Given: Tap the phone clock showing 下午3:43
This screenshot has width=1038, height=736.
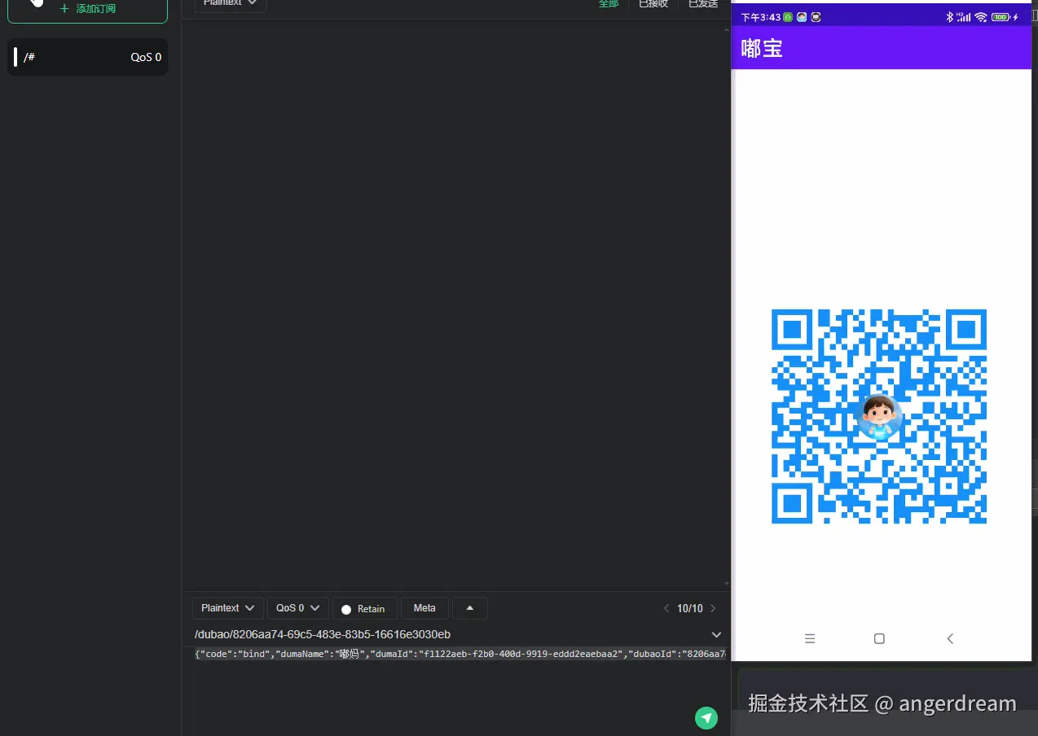Looking at the screenshot, I should click(760, 17).
